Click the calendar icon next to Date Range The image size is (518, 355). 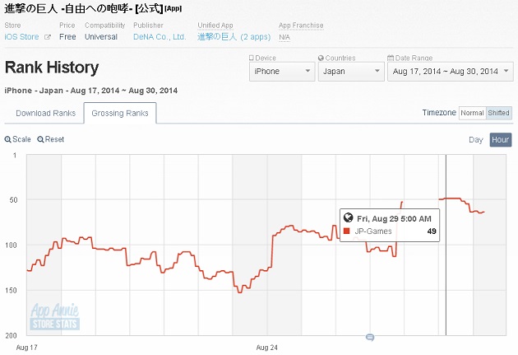[x=391, y=58]
